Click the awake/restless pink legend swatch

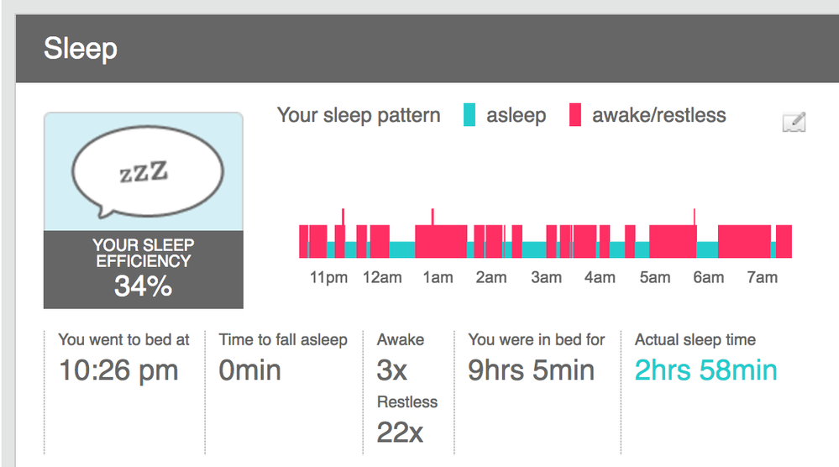[x=575, y=115]
